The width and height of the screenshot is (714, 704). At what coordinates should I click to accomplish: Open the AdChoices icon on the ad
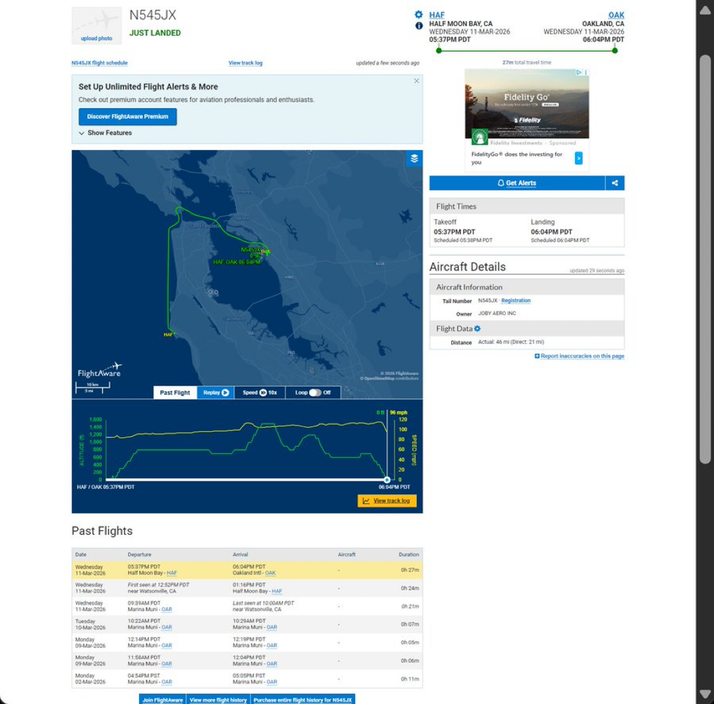(x=578, y=72)
